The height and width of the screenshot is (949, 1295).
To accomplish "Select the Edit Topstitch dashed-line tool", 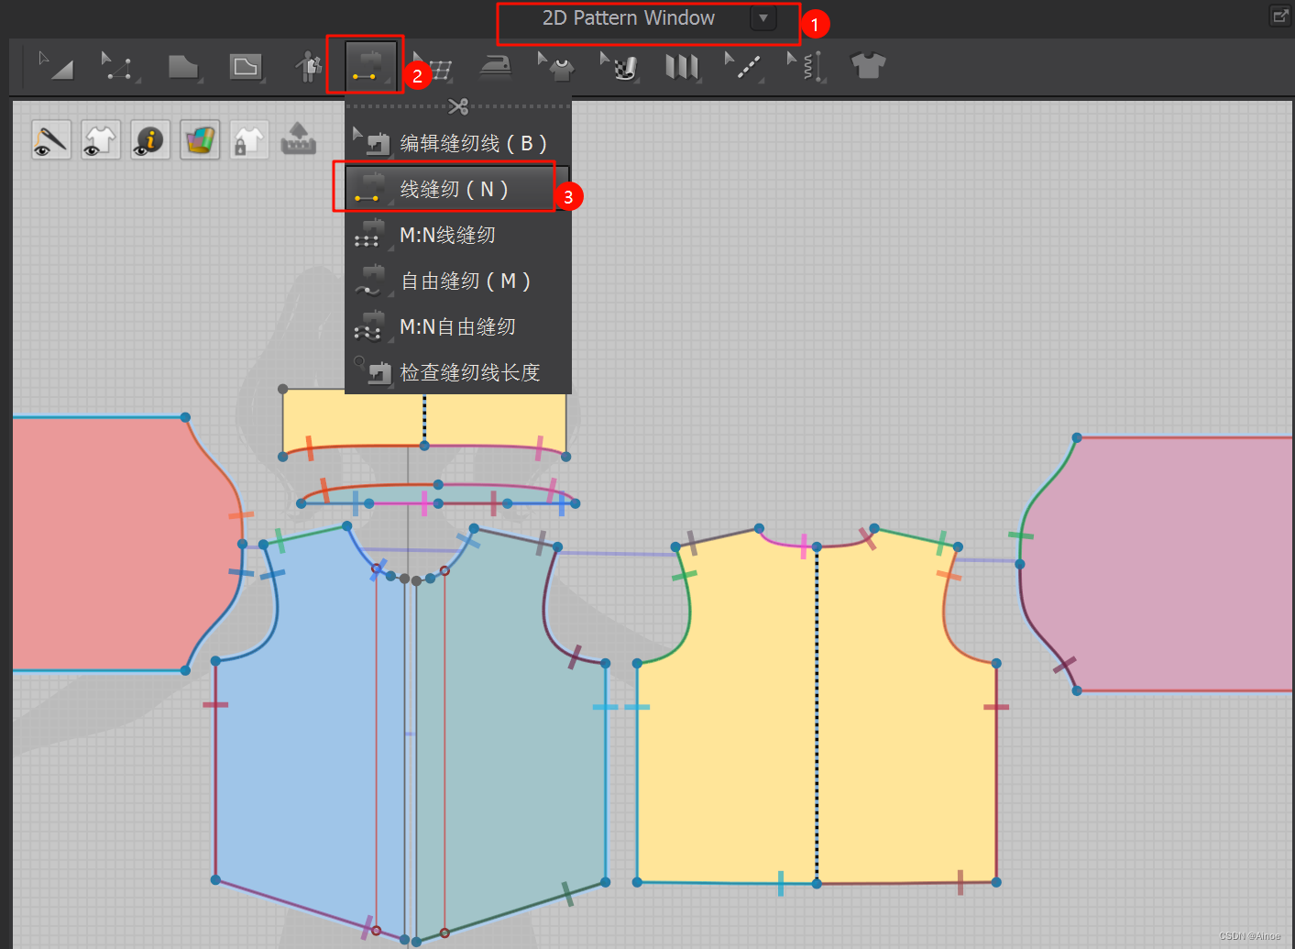I will [744, 66].
